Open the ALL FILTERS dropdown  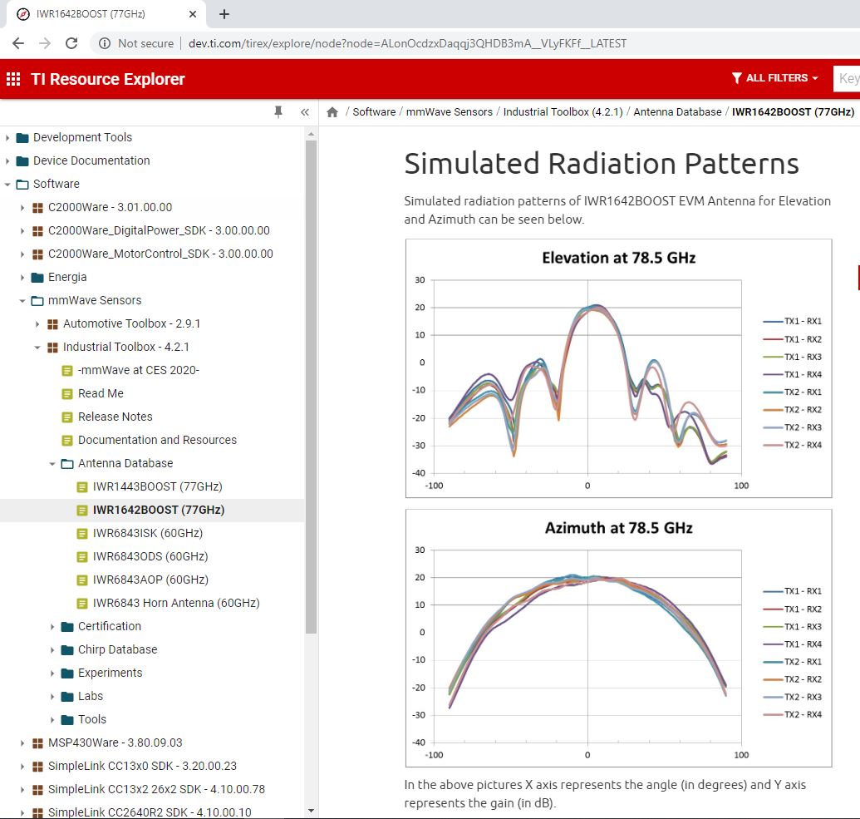point(775,78)
